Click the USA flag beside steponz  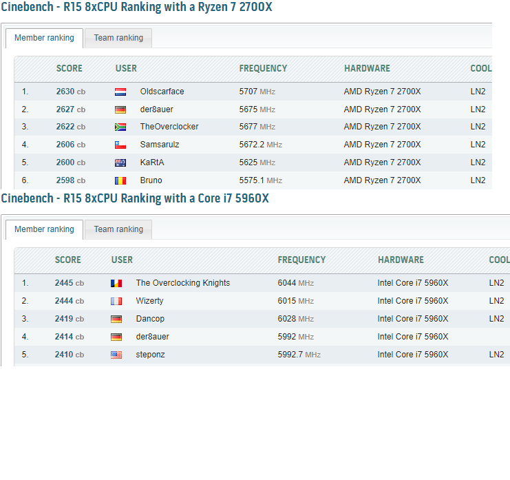[x=116, y=355]
